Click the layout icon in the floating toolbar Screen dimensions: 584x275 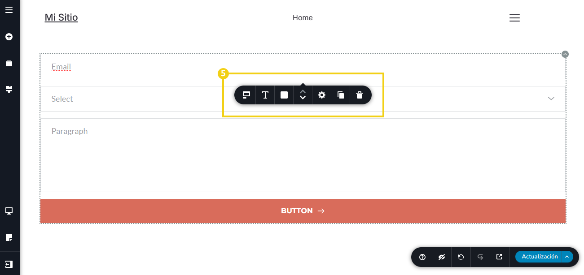pos(246,95)
